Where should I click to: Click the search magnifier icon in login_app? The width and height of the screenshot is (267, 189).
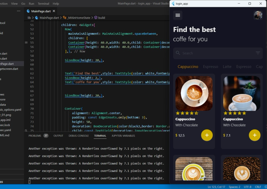tap(178, 53)
